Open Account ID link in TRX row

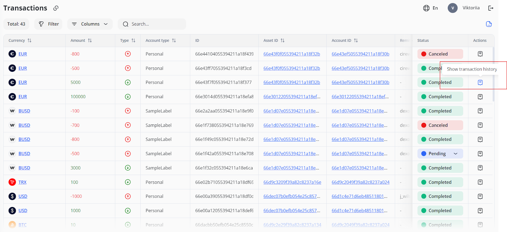[360, 182]
